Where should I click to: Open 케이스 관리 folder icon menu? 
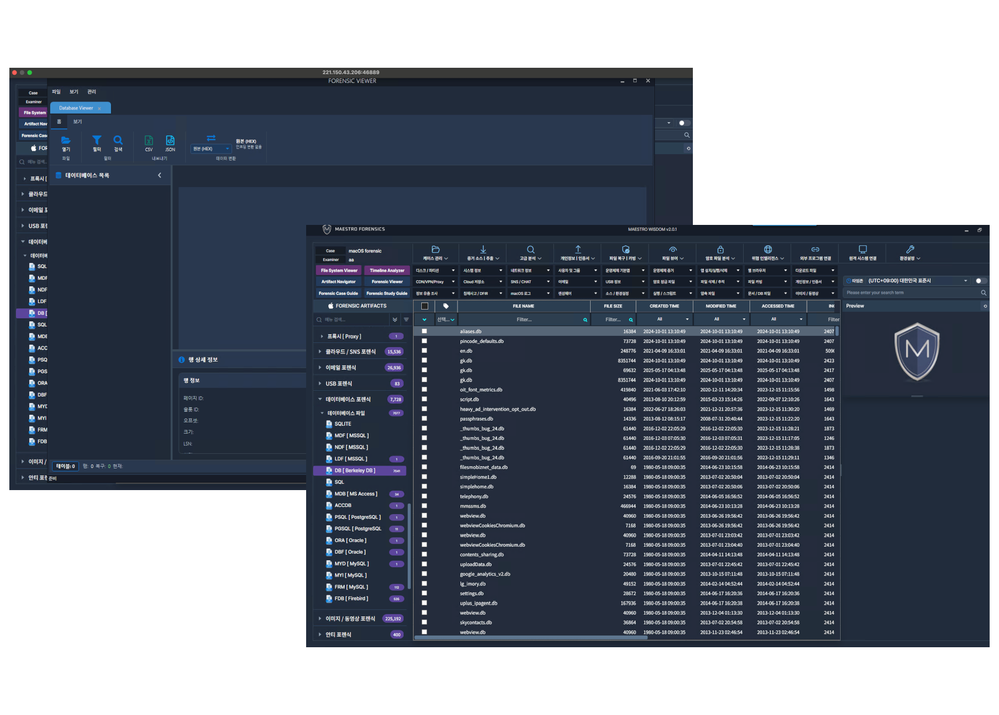(x=435, y=249)
